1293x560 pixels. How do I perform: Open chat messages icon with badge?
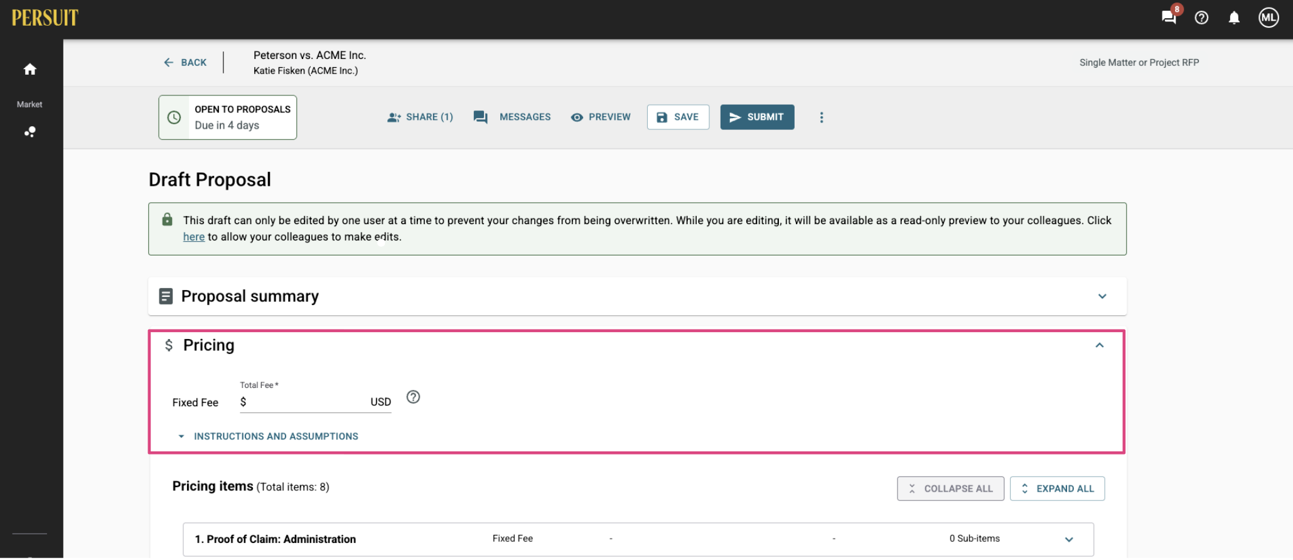[x=1169, y=17]
